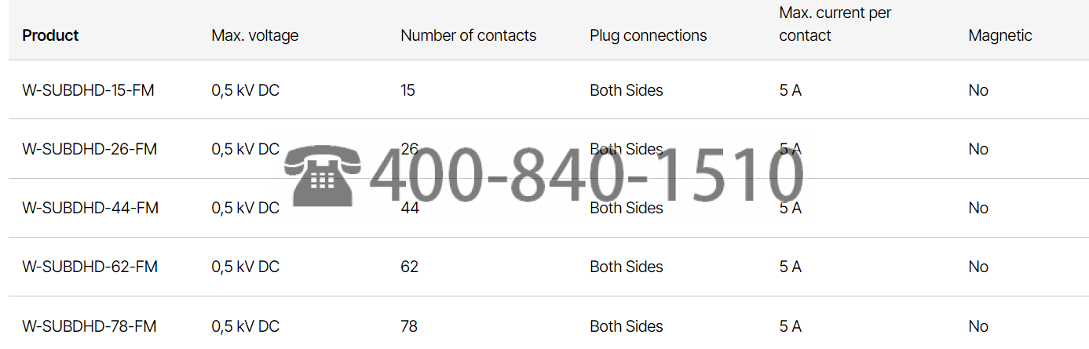The height and width of the screenshot is (349, 1089).
Task: Click 0,5 kV DC in the W-SUBDHD-78-FM row
Action: pyautogui.click(x=245, y=326)
